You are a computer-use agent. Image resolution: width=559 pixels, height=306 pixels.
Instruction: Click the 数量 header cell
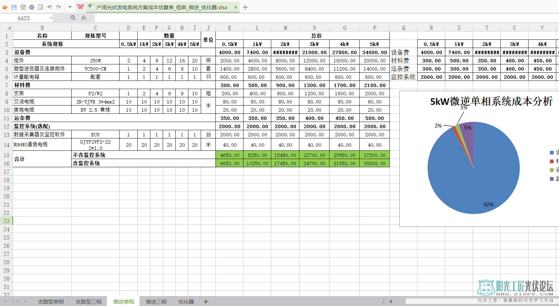click(x=169, y=36)
